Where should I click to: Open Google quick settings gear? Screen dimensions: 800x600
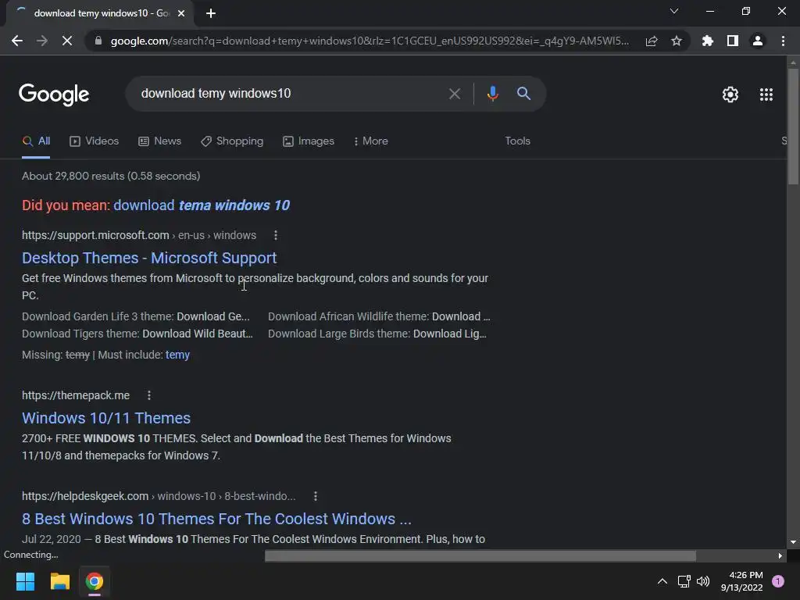730,95
